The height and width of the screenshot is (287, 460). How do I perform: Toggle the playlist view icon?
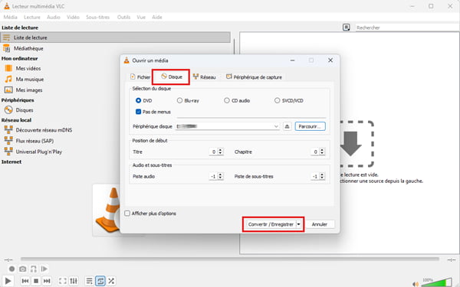coord(89,281)
